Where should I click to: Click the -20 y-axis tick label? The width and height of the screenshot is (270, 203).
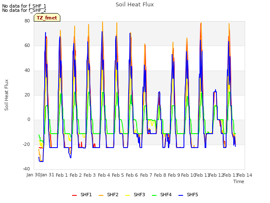[26, 144]
